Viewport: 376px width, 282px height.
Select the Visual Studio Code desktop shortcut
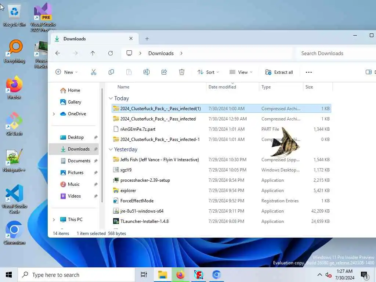coord(14,199)
